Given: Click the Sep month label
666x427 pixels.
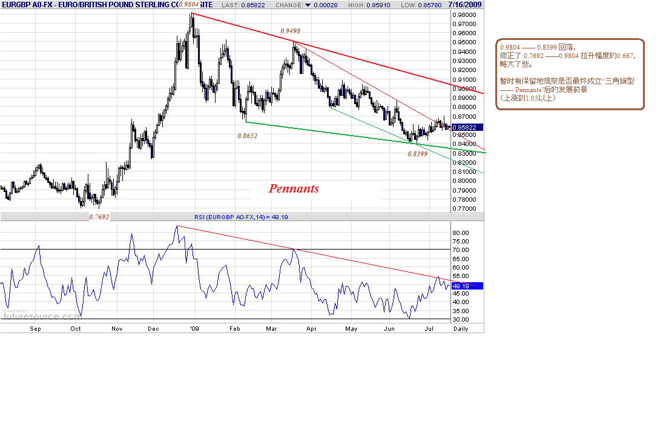Looking at the screenshot, I should (35, 329).
